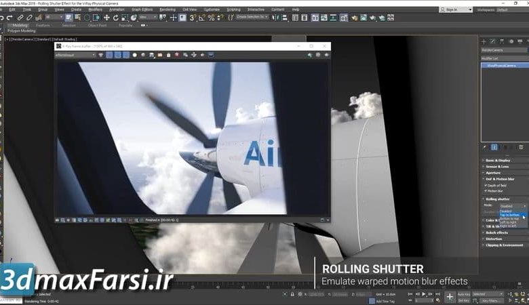This screenshot has width=529, height=305.
Task: Open the Modifiers menu
Action: click(95, 9)
